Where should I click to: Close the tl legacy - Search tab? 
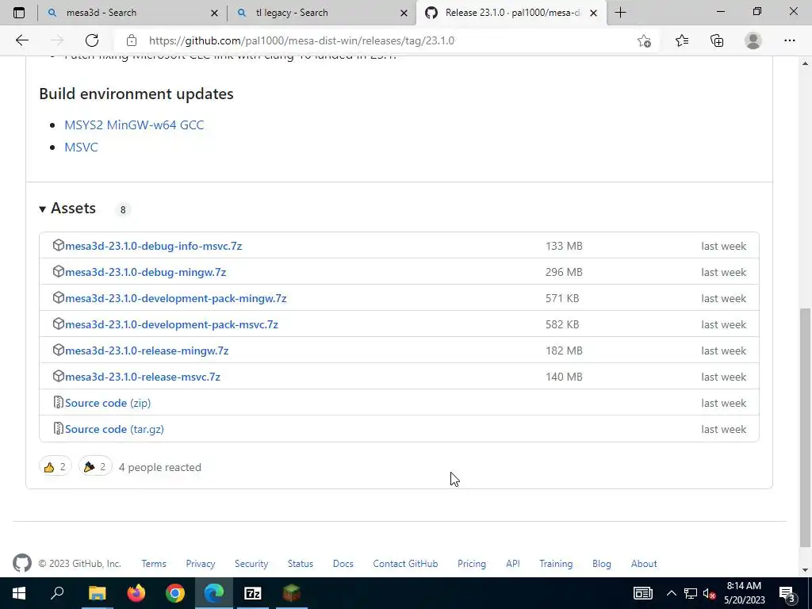(404, 13)
